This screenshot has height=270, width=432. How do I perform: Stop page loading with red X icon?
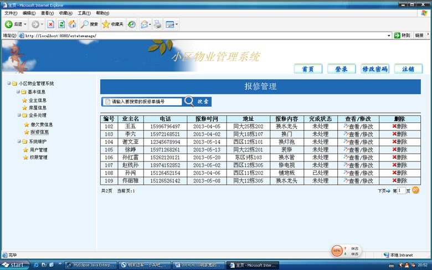(x=51, y=24)
